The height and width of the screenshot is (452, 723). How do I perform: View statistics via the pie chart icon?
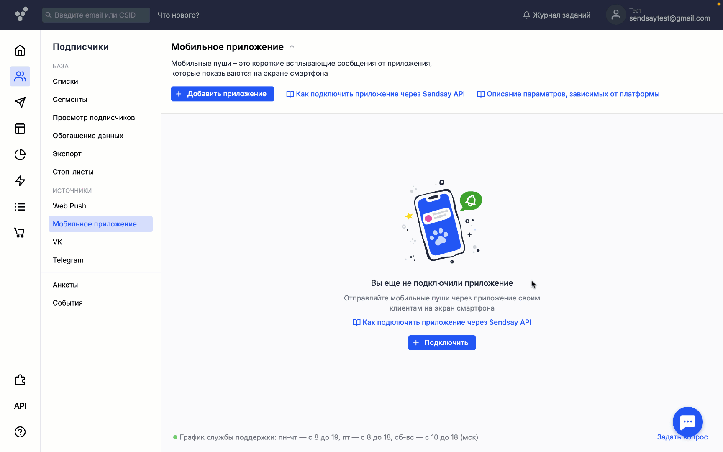[20, 154]
